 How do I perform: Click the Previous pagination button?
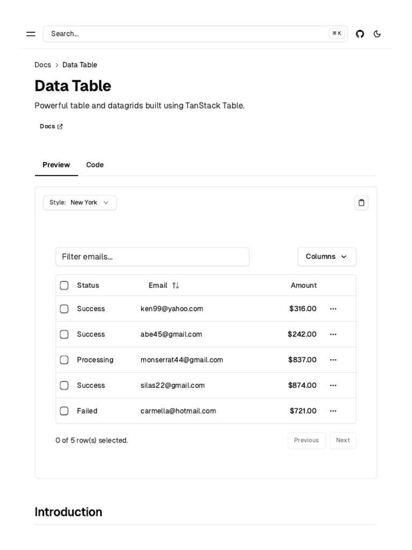pyautogui.click(x=306, y=440)
